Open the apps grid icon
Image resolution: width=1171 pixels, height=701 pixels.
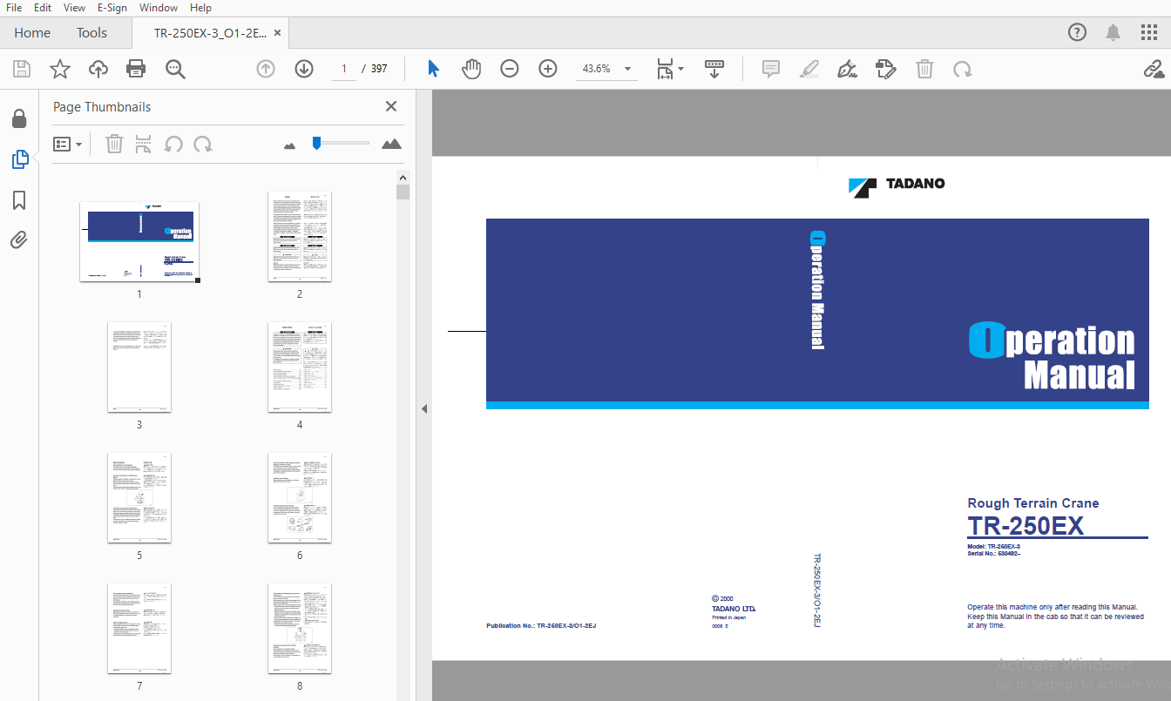(x=1149, y=33)
